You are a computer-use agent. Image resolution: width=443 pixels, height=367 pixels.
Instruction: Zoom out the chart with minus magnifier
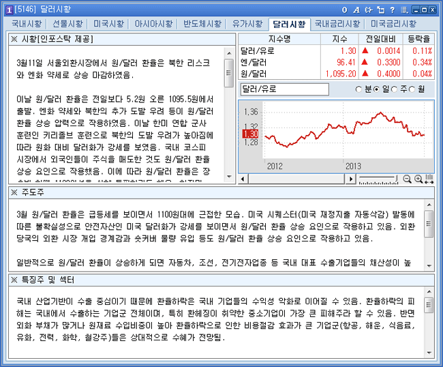(407, 179)
